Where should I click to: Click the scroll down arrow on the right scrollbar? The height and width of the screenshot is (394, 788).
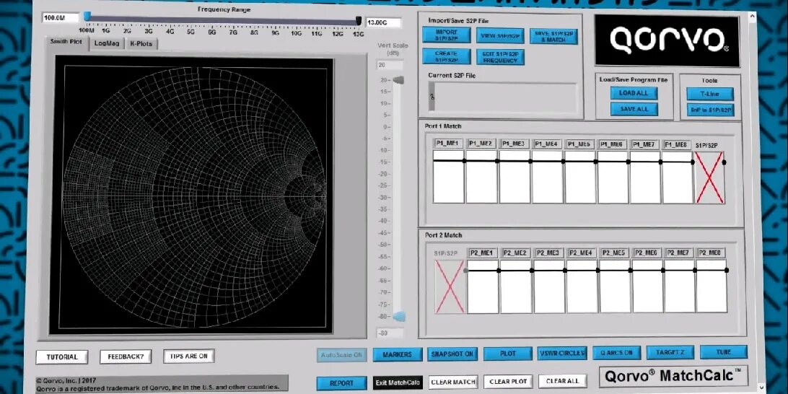tap(762, 388)
